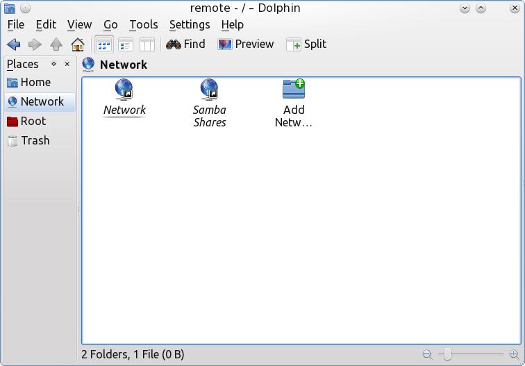This screenshot has width=525, height=366.
Task: Open the Help menu
Action: 233,25
